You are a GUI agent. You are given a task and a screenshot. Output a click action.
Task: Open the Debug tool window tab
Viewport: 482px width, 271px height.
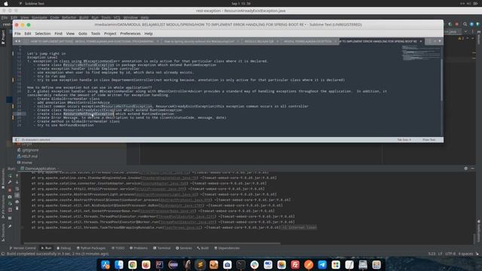click(x=63, y=248)
